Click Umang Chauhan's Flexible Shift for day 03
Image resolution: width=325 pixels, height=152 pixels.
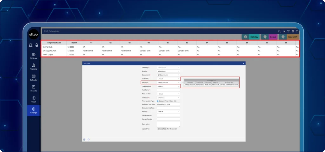pos(126,50)
